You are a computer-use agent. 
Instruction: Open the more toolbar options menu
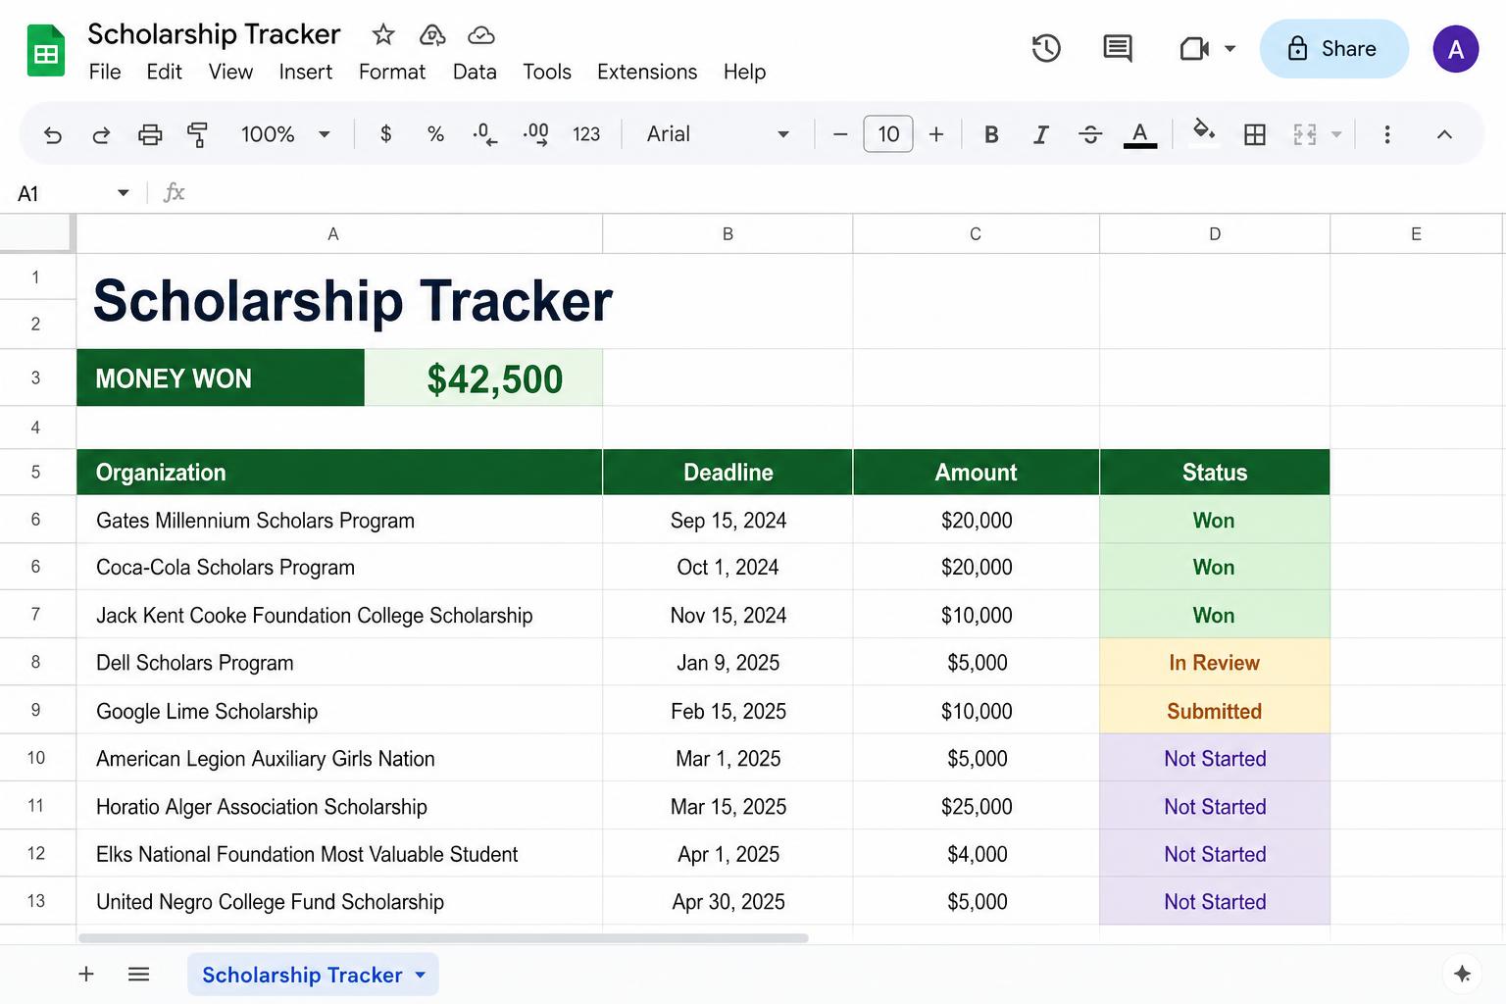coord(1387,134)
